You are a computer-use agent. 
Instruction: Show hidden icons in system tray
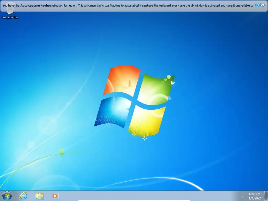243,196
